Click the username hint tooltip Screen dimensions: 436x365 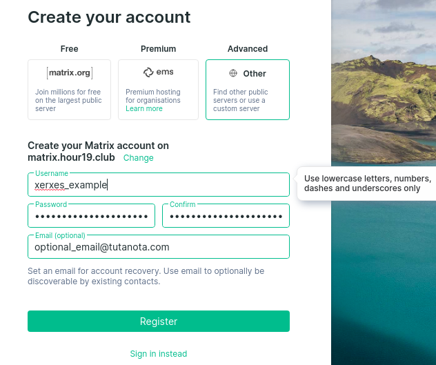(367, 184)
